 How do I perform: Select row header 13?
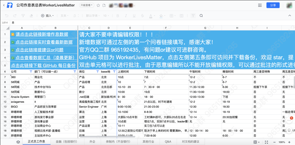click(x=5, y=107)
